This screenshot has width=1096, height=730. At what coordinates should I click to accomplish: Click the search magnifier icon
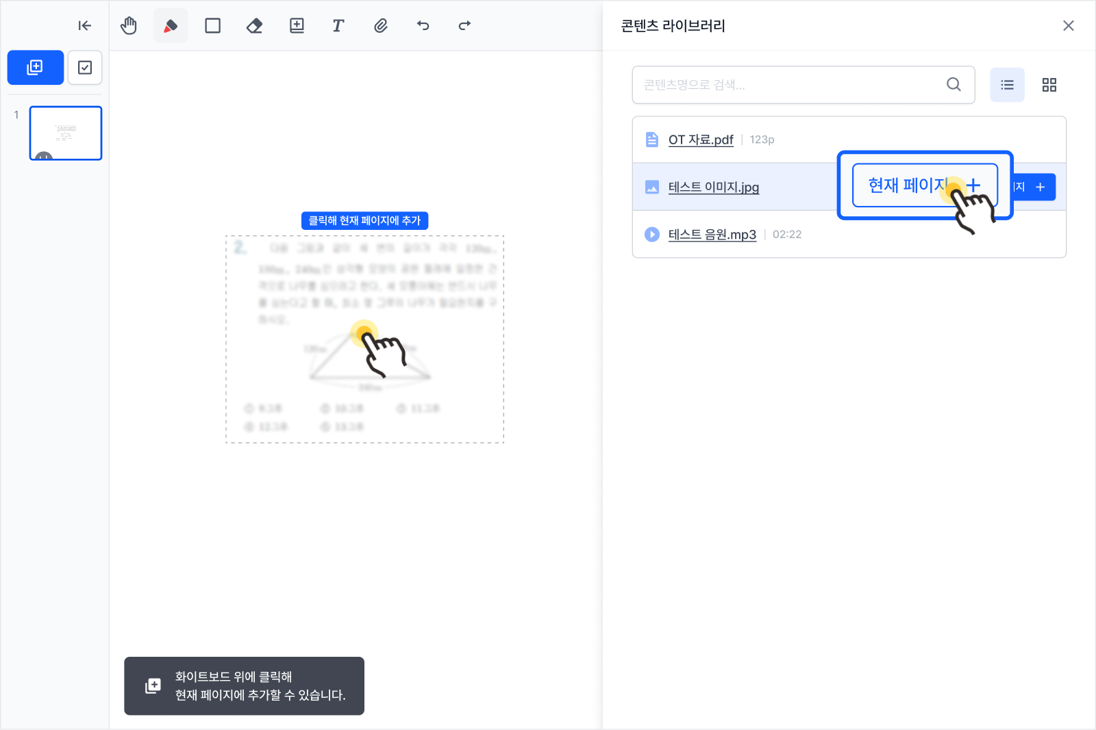[954, 85]
